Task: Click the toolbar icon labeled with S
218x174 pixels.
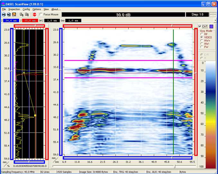Action: [x=21, y=14]
